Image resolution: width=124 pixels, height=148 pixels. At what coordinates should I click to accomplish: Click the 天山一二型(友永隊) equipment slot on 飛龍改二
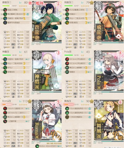click(78, 18)
